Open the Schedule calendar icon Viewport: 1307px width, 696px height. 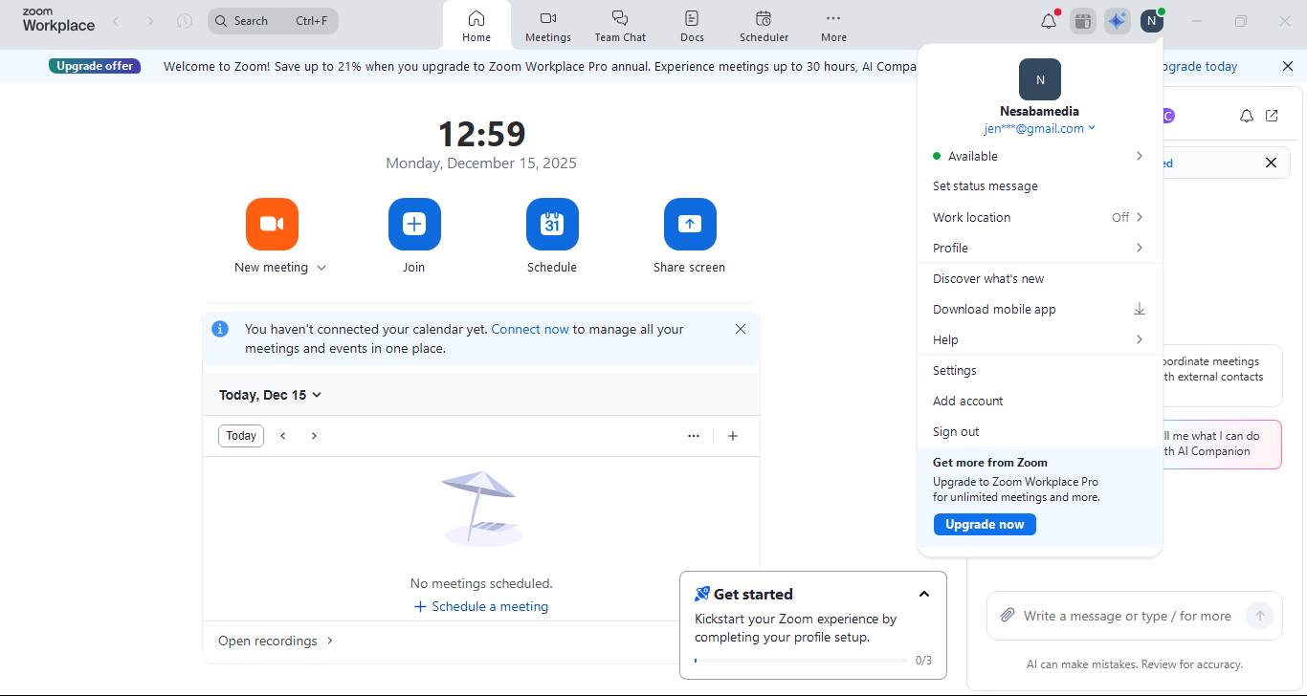pyautogui.click(x=551, y=224)
